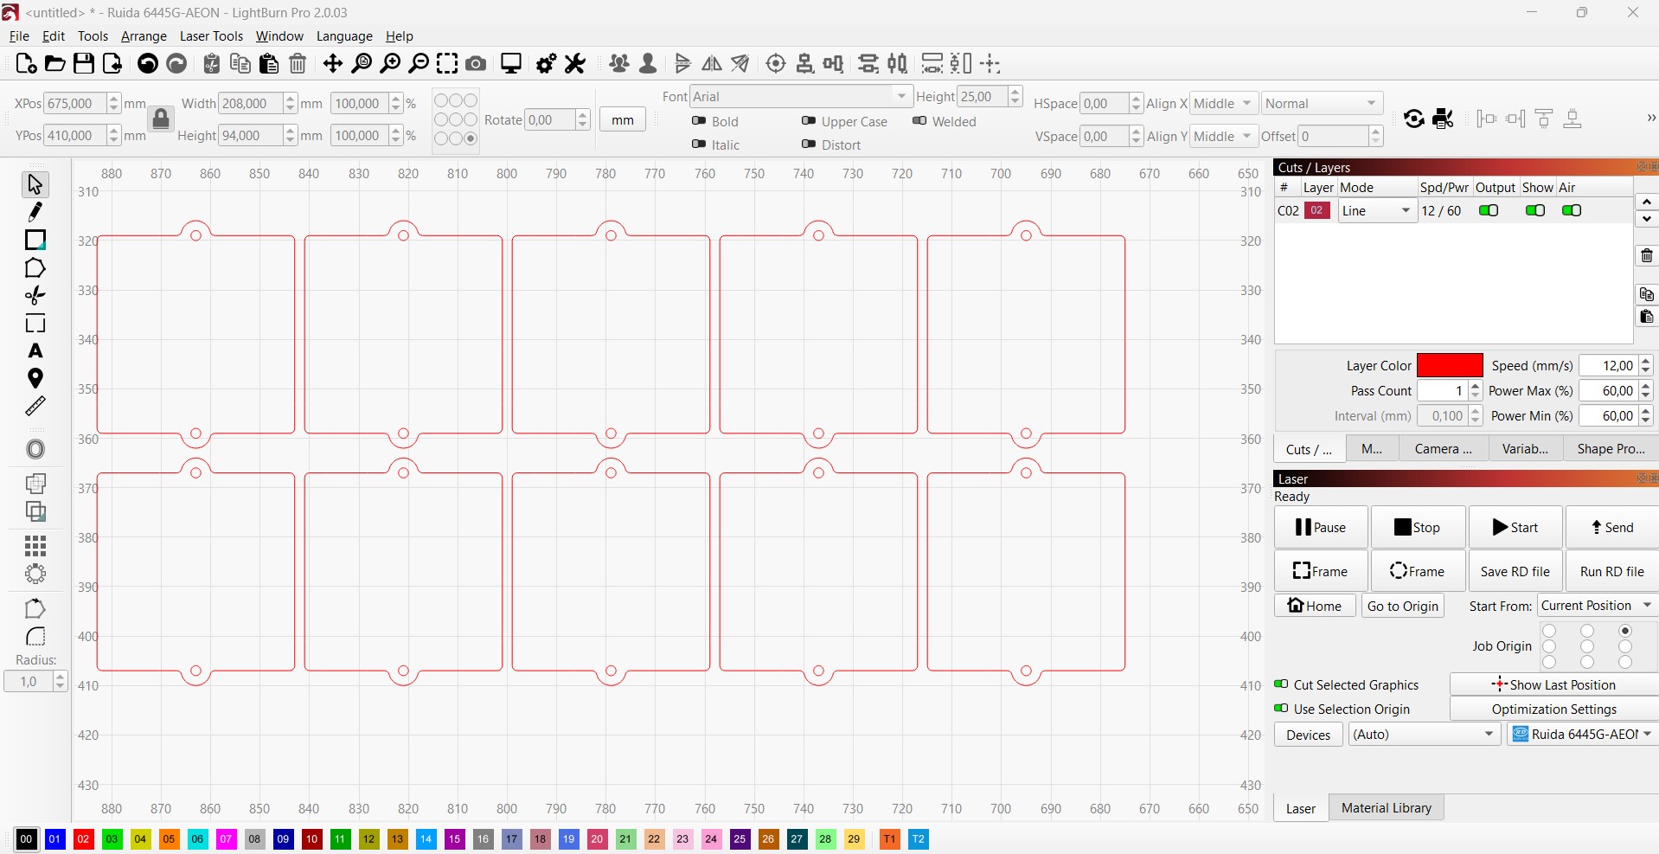Toggle the Bold text switch
1659x854 pixels.
pos(699,121)
